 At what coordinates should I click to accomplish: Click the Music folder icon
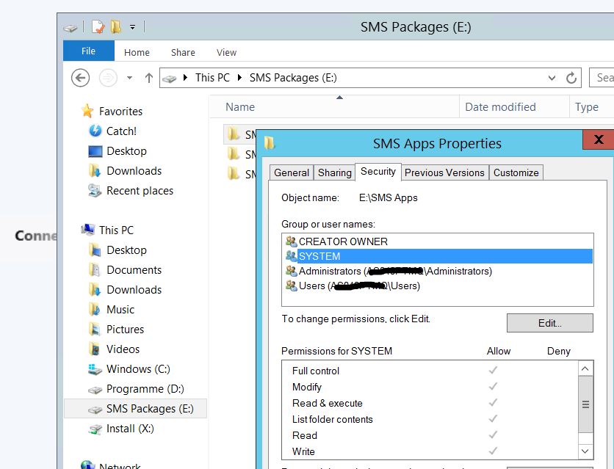click(x=94, y=309)
